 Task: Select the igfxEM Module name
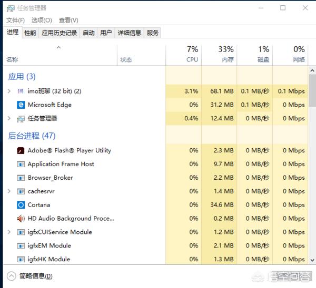pyautogui.click(x=50, y=245)
